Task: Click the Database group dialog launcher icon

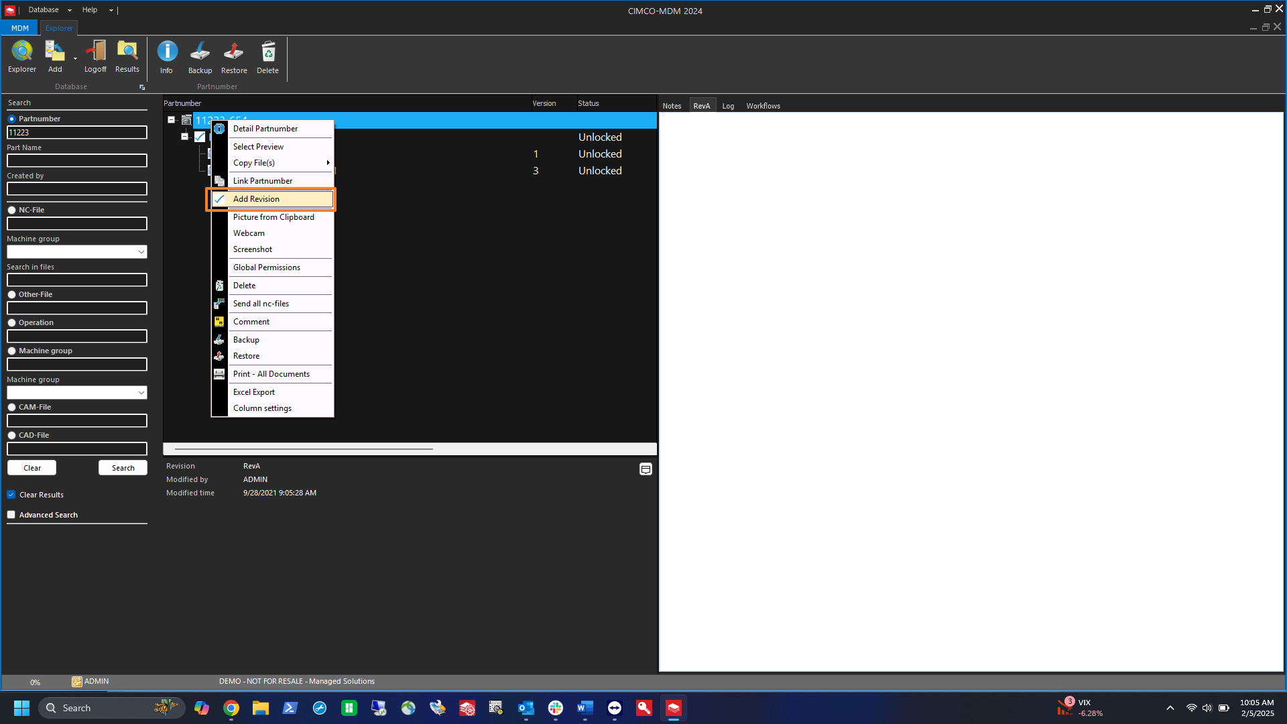Action: (x=142, y=88)
